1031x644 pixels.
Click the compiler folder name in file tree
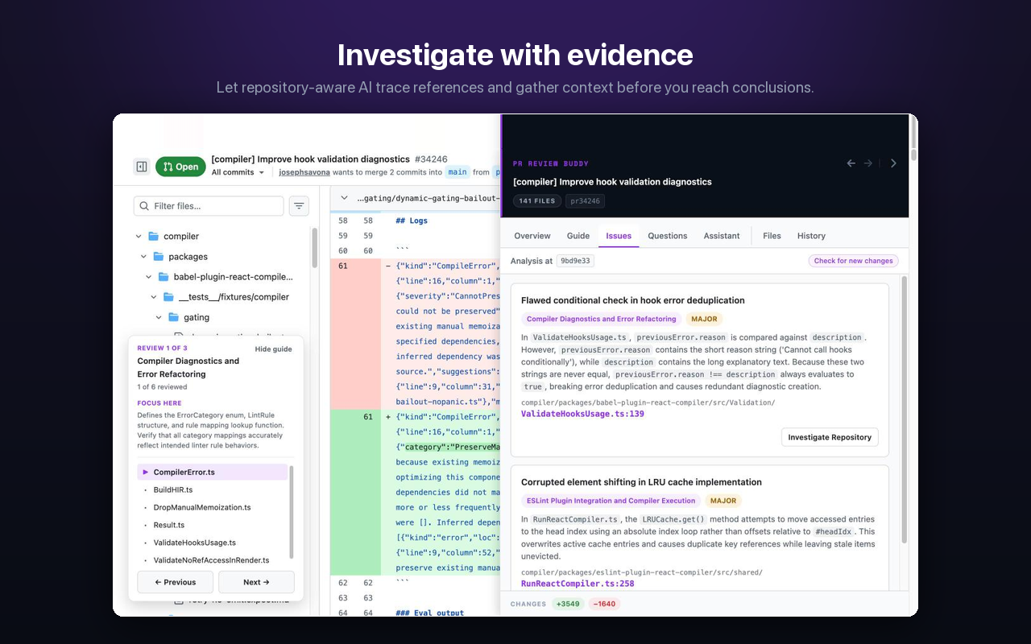pyautogui.click(x=181, y=237)
